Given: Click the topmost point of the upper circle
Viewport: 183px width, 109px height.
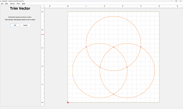Looking at the screenshot, I should (x=114, y=16).
